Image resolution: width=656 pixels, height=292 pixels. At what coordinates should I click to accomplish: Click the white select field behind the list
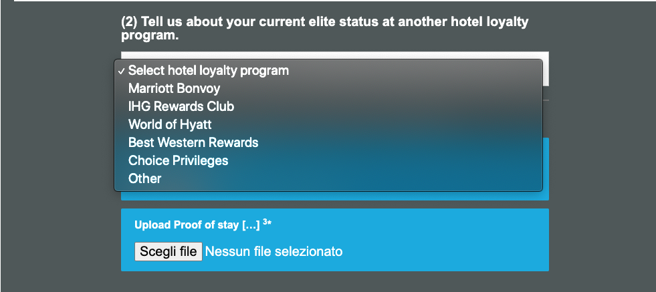(546, 69)
